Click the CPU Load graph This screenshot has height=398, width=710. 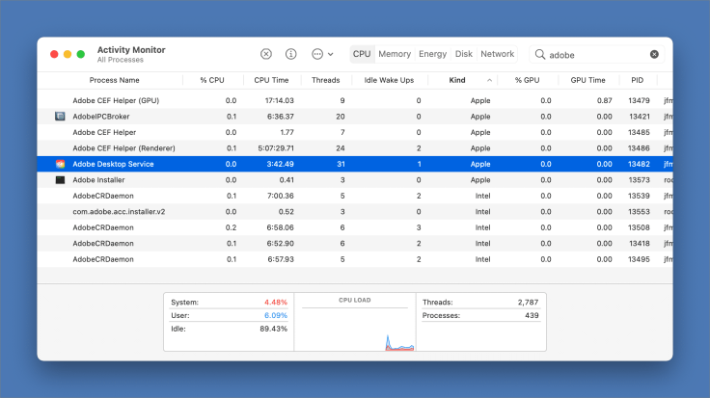(x=355, y=330)
